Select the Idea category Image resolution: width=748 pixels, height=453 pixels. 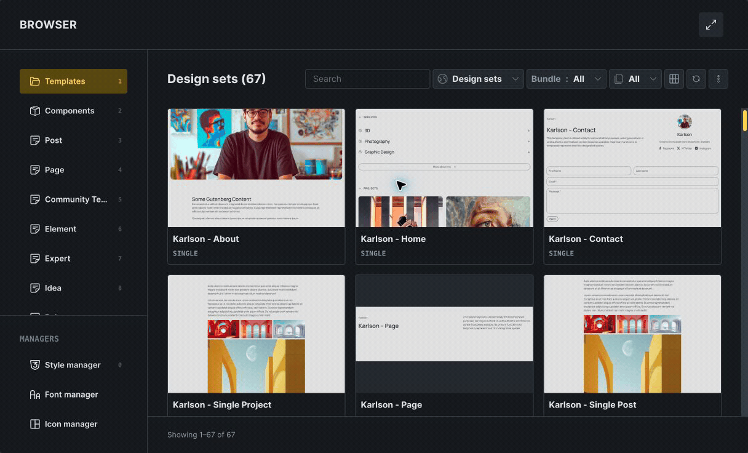73,288
